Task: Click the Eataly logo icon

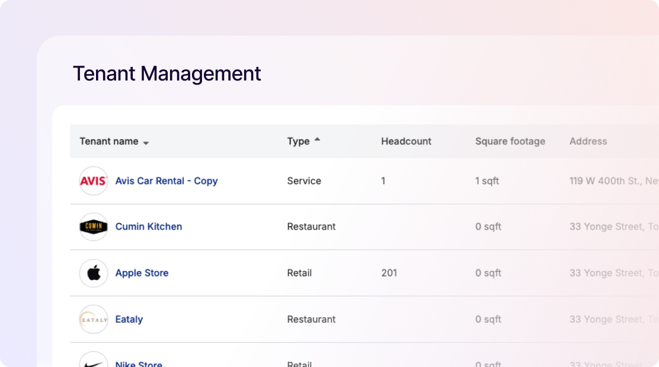Action: [x=94, y=319]
